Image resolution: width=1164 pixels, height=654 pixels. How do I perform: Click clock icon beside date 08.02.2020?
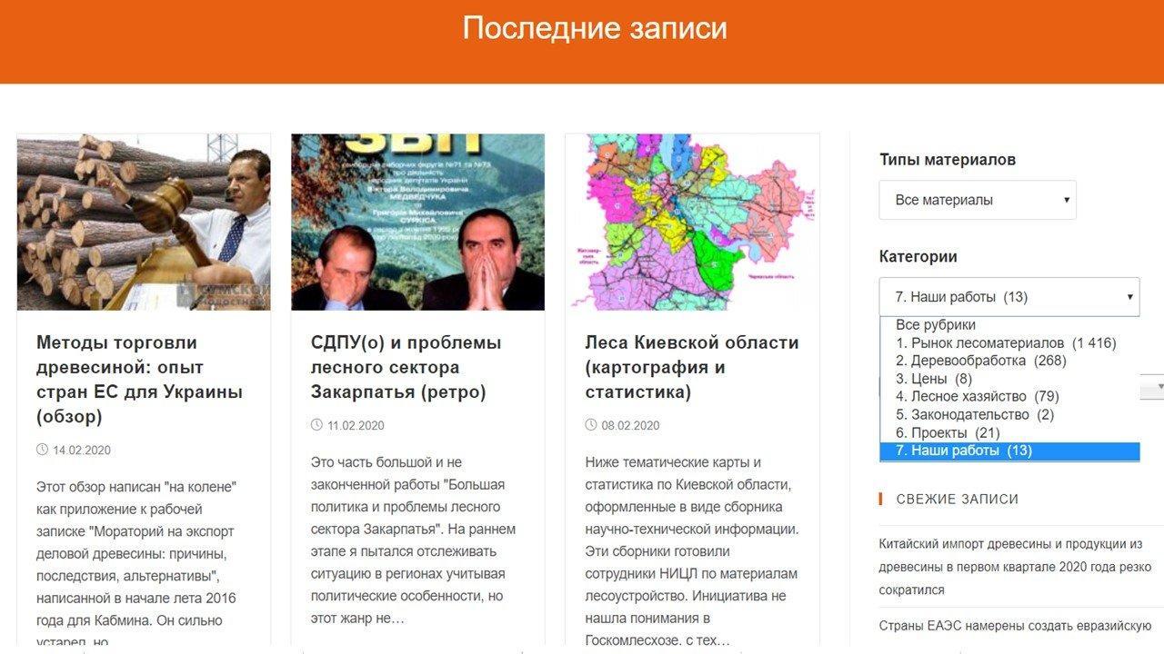pyautogui.click(x=591, y=425)
